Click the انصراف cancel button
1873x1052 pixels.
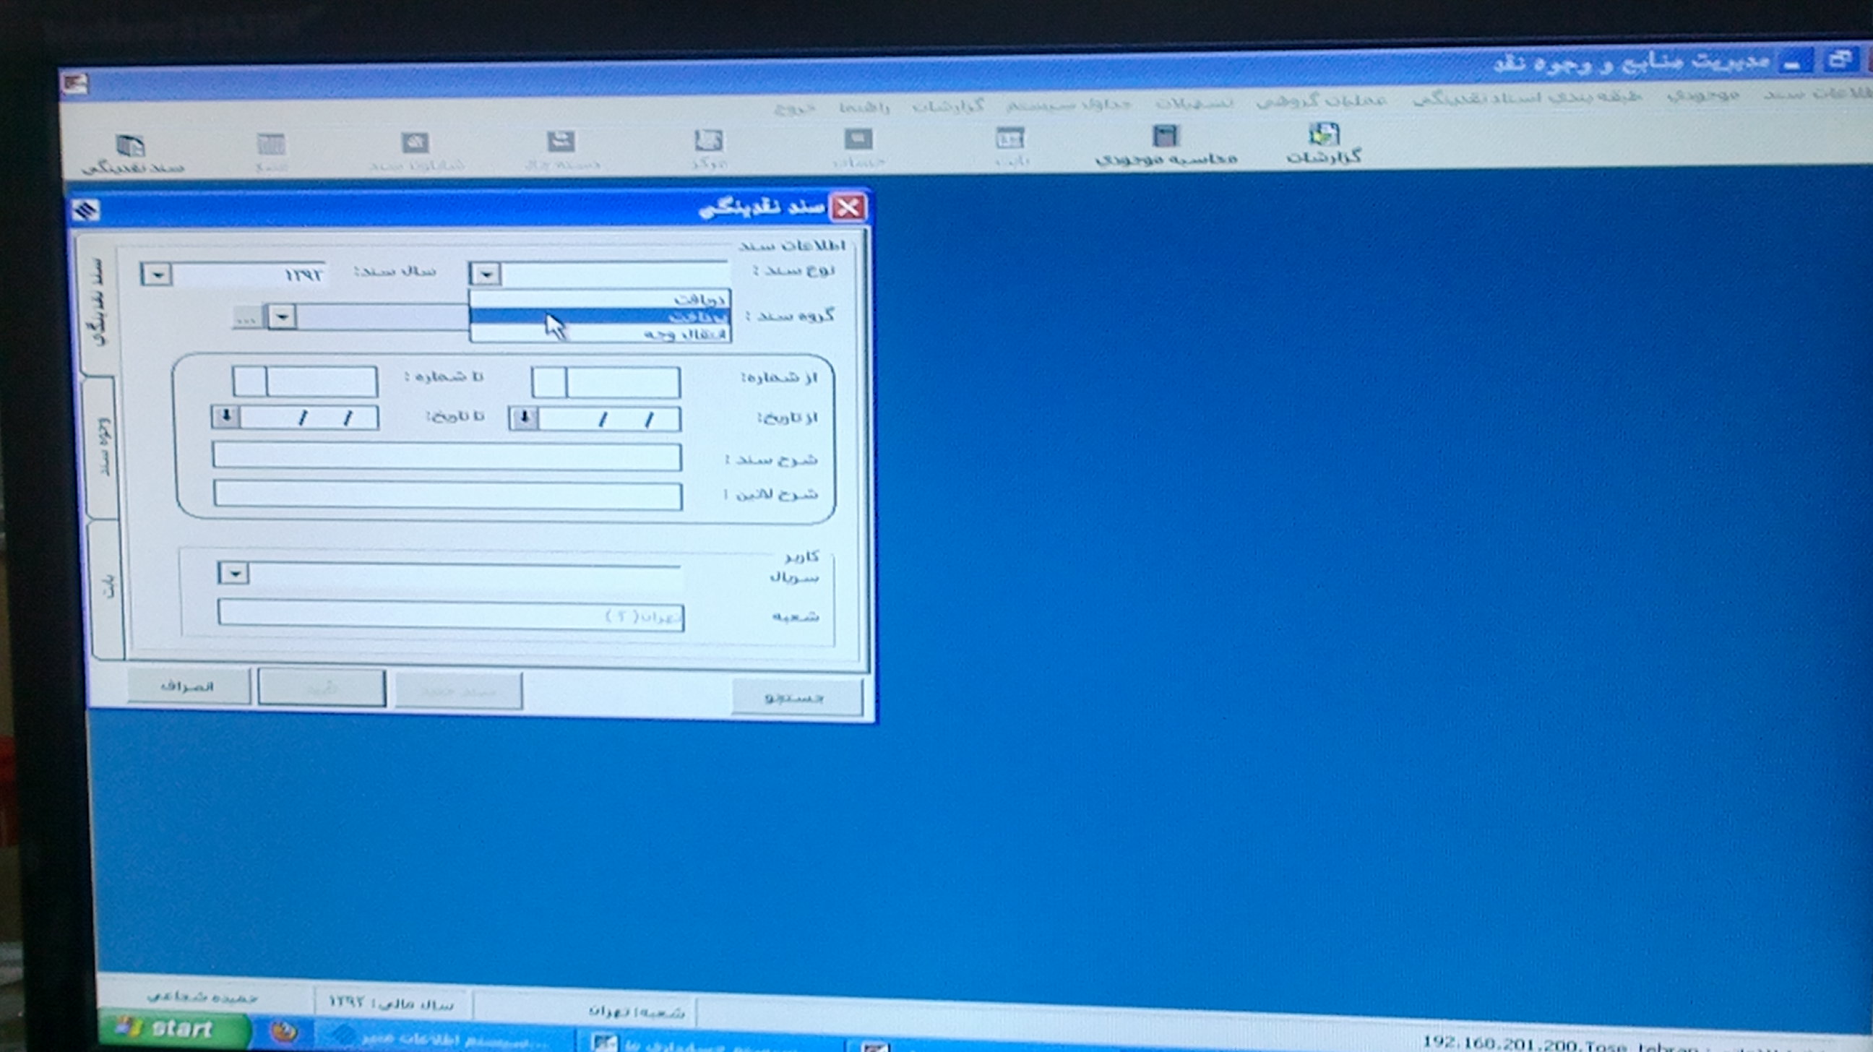189,686
